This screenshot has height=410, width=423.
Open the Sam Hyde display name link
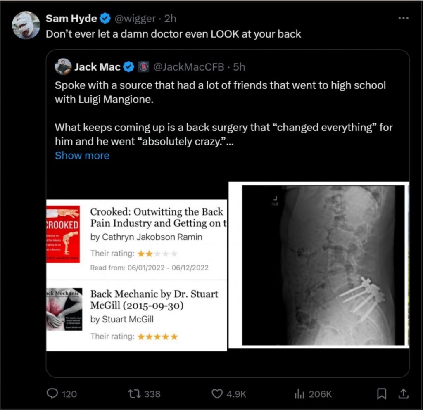71,19
